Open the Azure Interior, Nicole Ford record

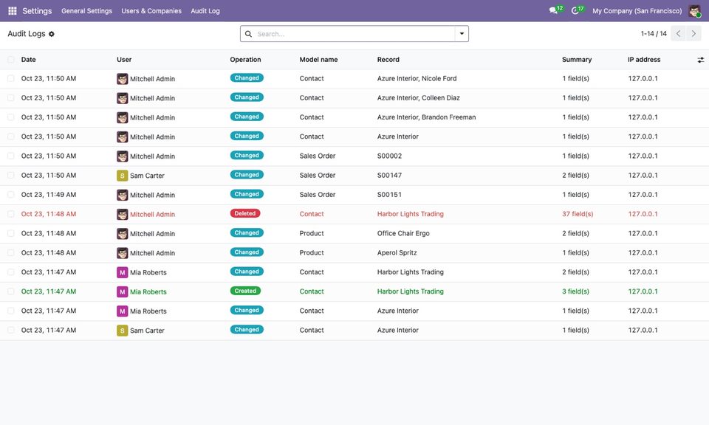[x=417, y=79]
